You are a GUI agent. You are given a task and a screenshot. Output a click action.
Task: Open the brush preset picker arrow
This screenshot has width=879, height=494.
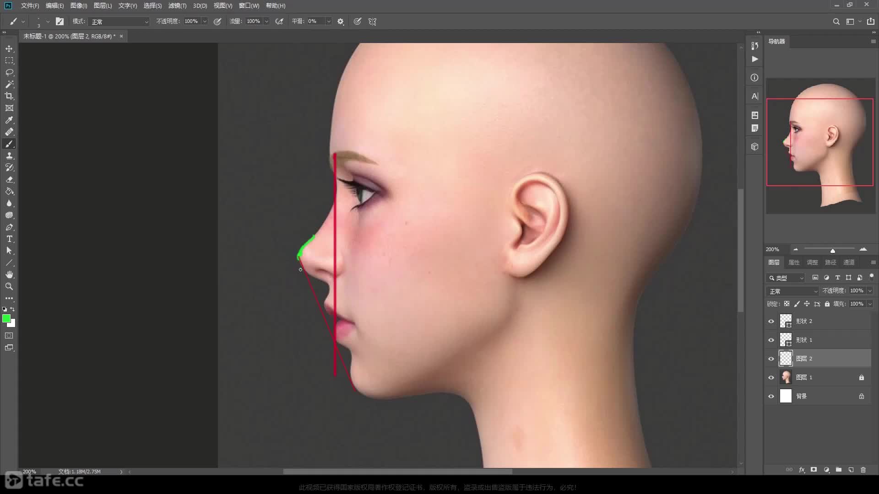48,21
